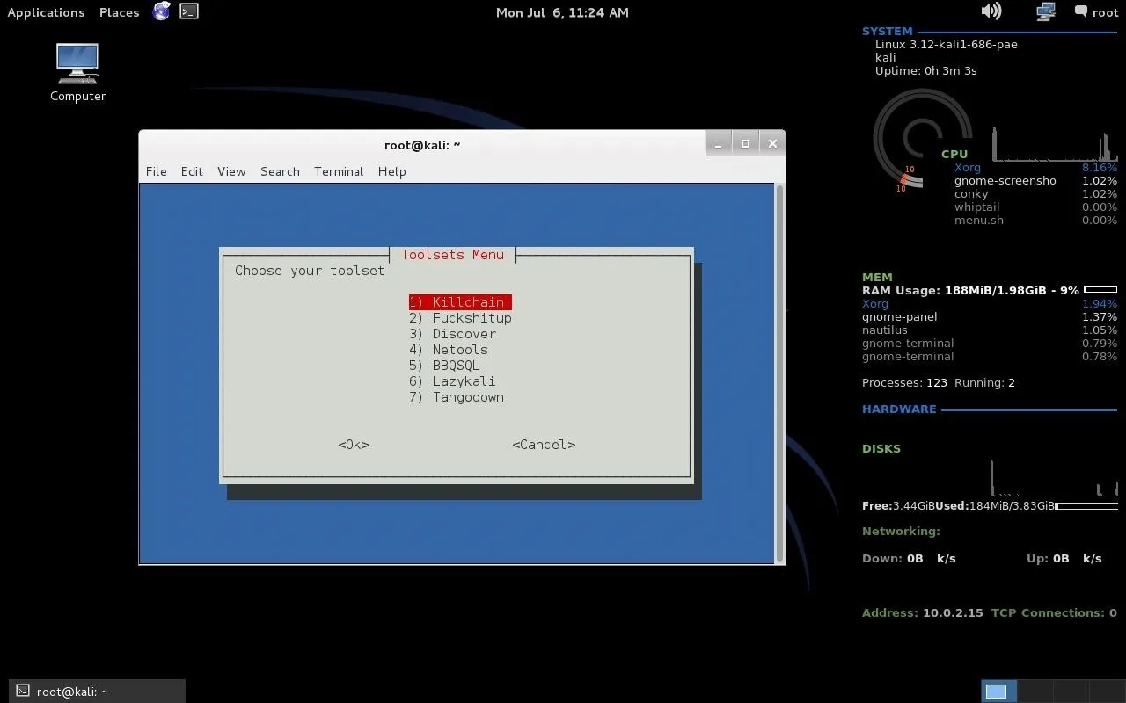
Task: Open the Places menu
Action: [119, 12]
